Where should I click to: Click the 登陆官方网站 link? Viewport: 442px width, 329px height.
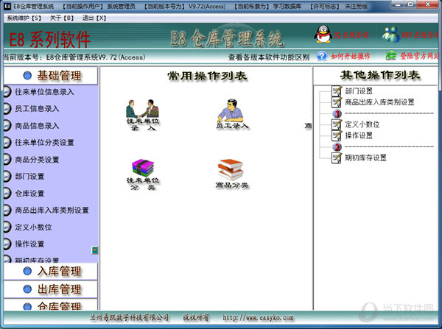point(419,56)
